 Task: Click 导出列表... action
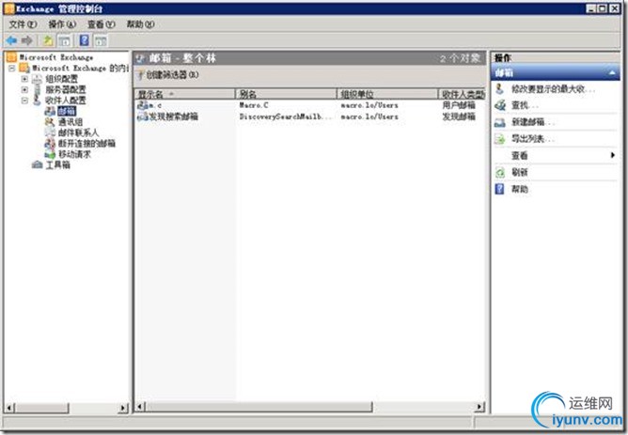pos(533,139)
